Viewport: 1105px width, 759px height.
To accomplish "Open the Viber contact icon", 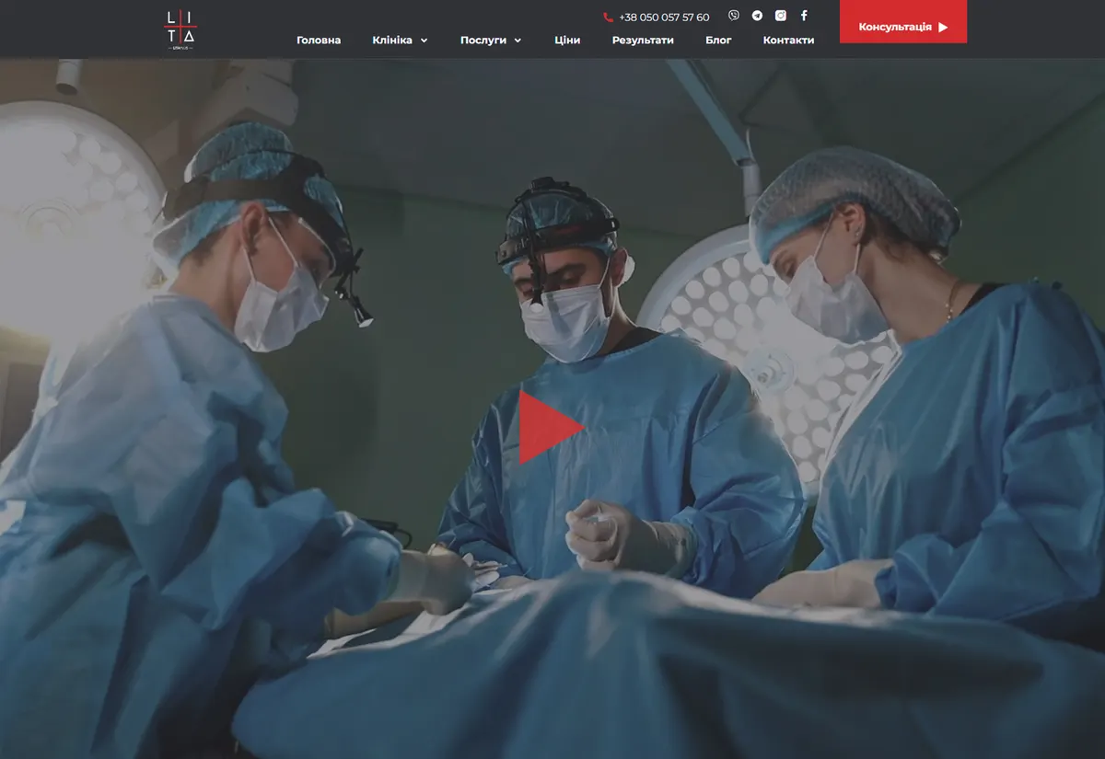I will pos(734,16).
